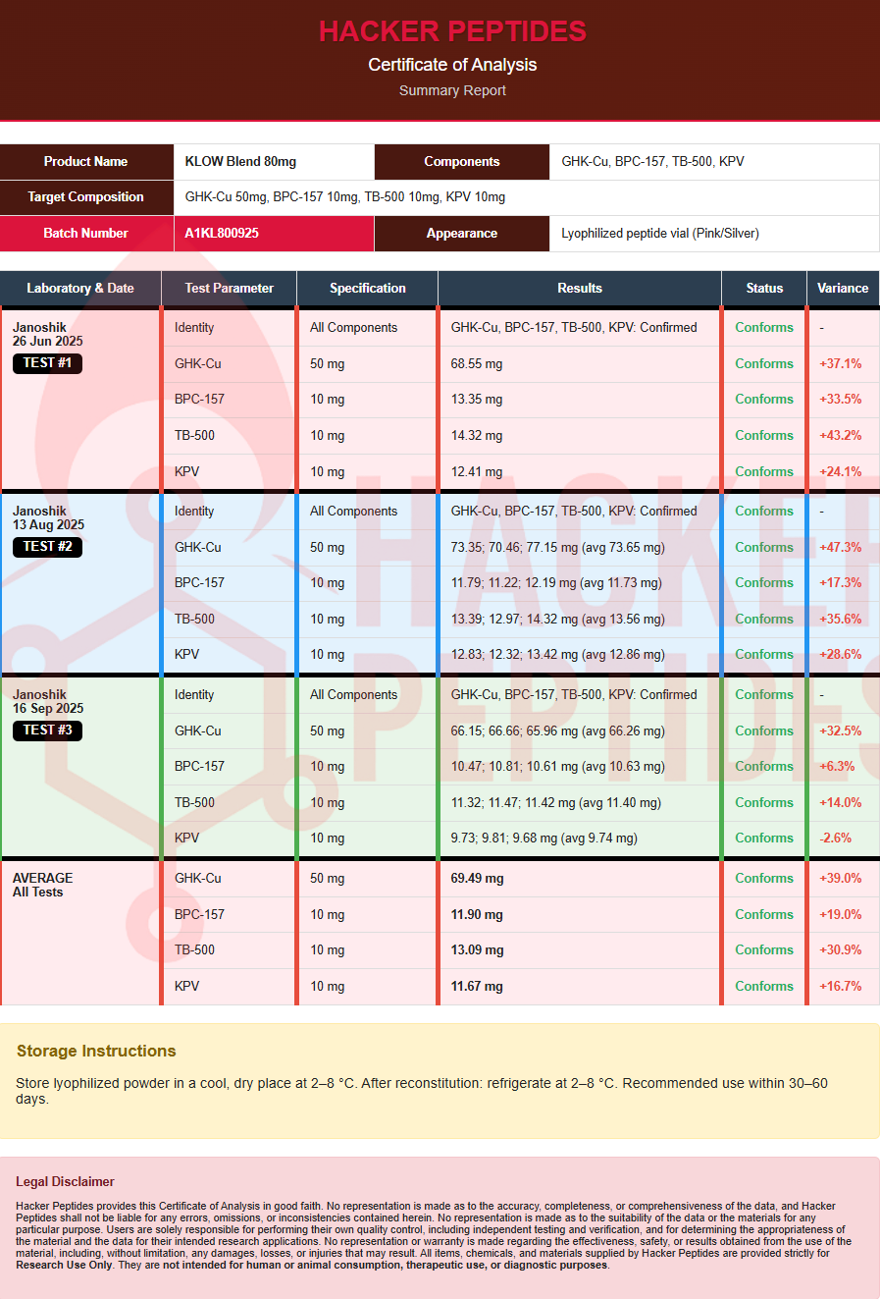Select result '73.35; 70.46; 77.15 mg (avg 73.65 mg)'
The image size is (880, 1299).
point(558,548)
